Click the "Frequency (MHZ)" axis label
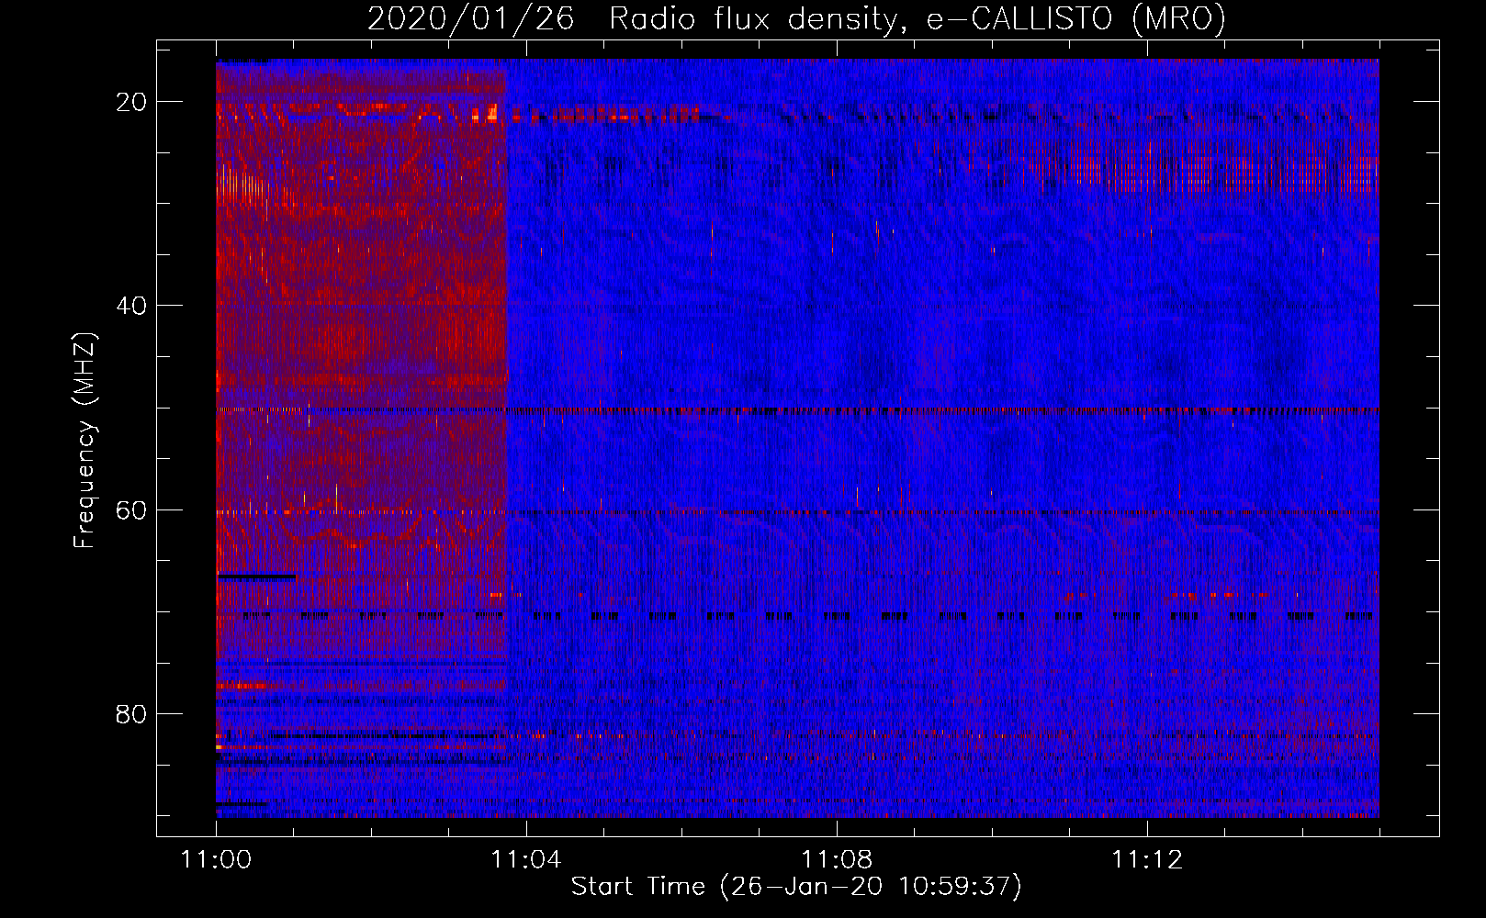Image resolution: width=1486 pixels, height=918 pixels. [x=84, y=441]
